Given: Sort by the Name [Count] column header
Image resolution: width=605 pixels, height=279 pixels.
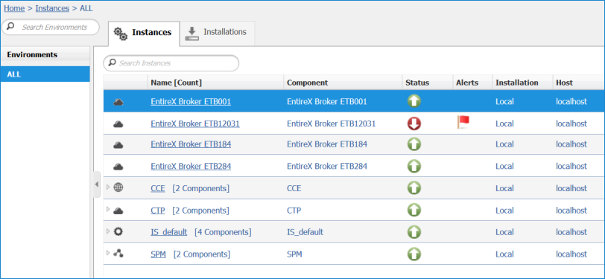Looking at the screenshot, I should 215,83.
